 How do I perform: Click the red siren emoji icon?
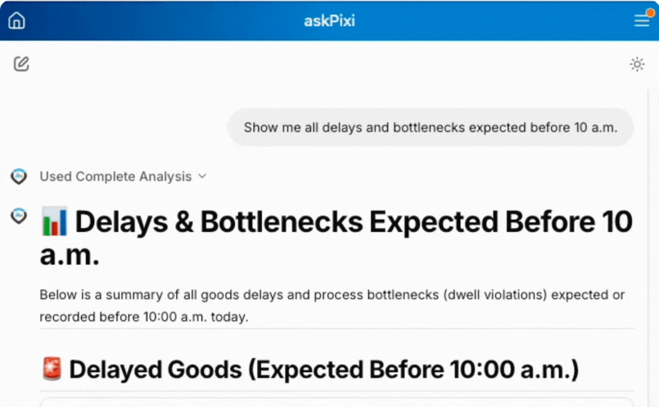(51, 369)
